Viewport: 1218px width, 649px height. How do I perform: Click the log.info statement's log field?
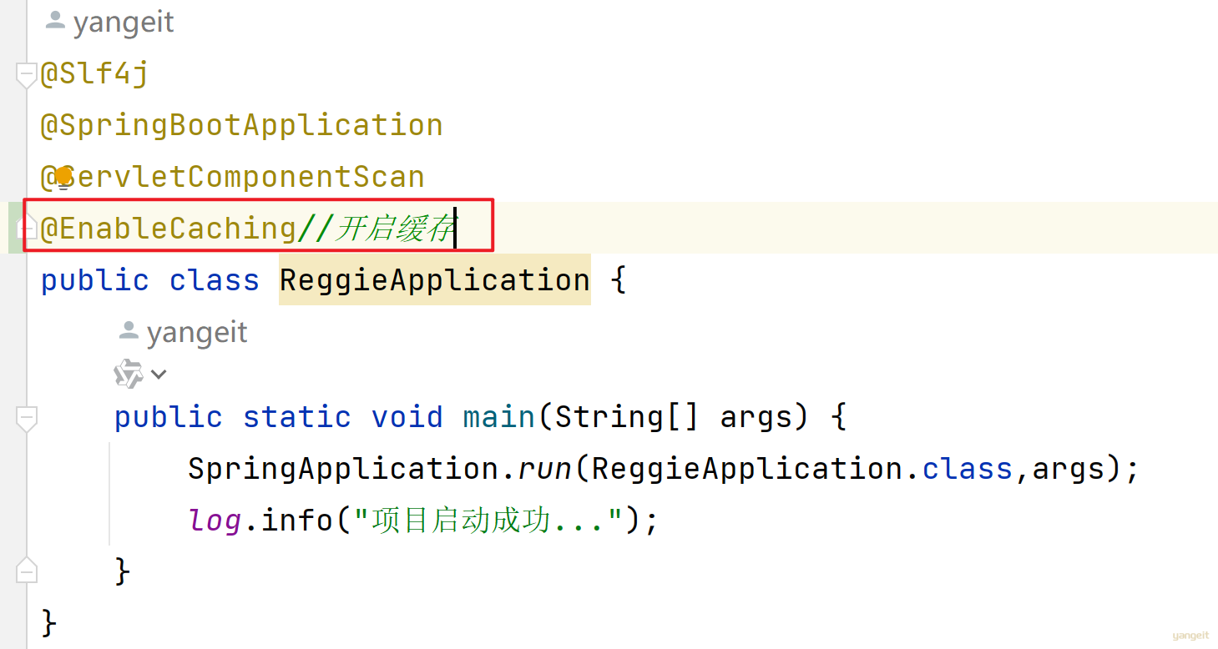pyautogui.click(x=215, y=521)
